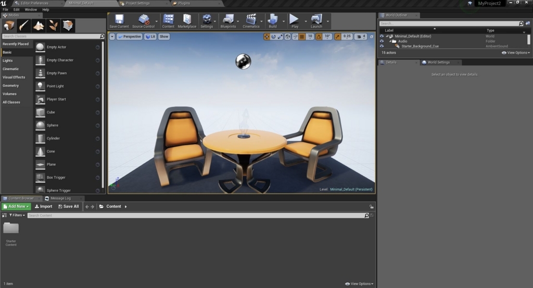Select the Lights category
Viewport: 533px width, 288px height.
[x=7, y=60]
